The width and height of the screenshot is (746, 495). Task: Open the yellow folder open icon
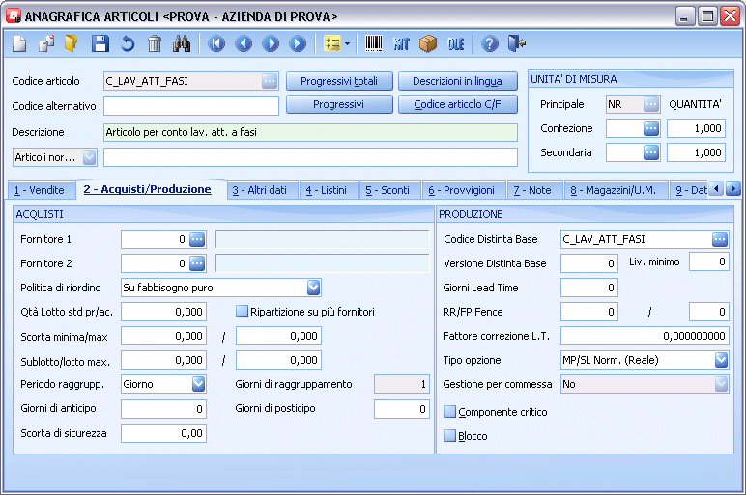click(x=72, y=43)
